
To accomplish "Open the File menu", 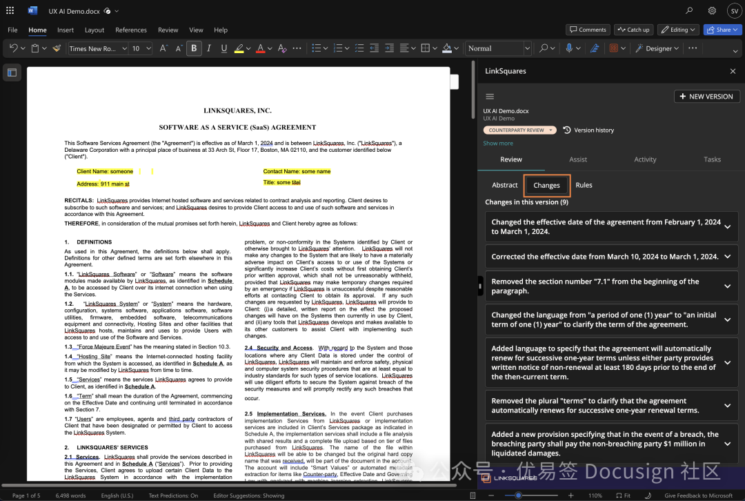I will (12, 30).
